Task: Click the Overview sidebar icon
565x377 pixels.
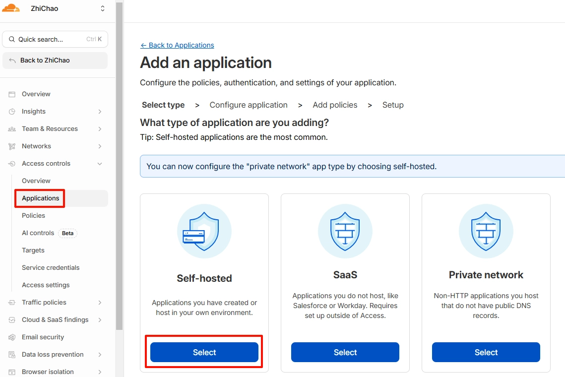Action: pos(12,94)
